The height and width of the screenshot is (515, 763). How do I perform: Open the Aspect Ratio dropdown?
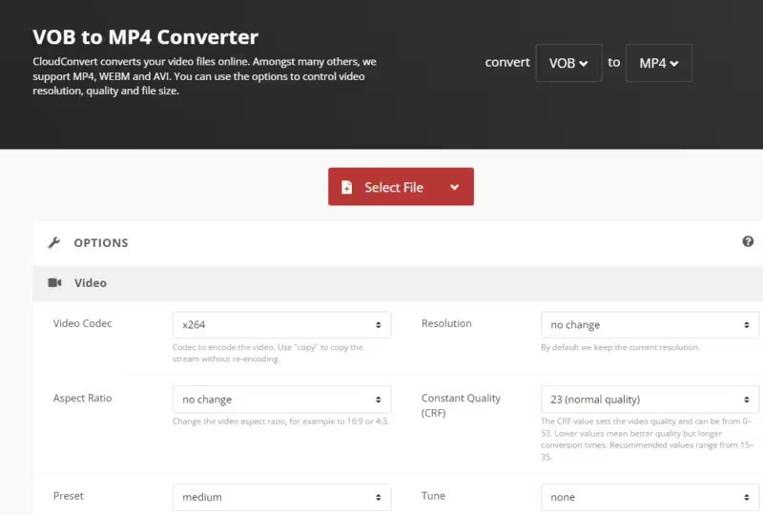coord(281,400)
